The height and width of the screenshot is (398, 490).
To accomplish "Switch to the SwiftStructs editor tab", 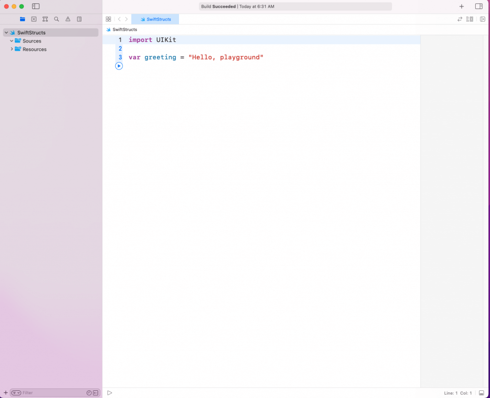I will [x=155, y=19].
